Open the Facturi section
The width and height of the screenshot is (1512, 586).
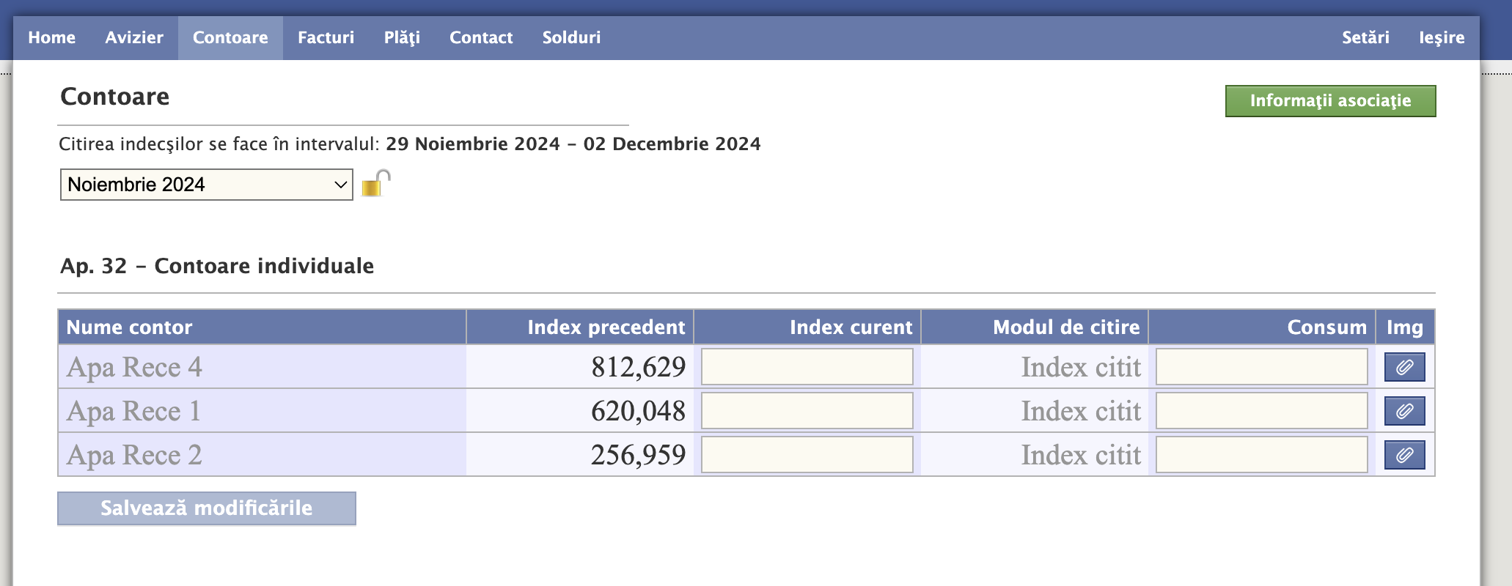click(x=326, y=37)
